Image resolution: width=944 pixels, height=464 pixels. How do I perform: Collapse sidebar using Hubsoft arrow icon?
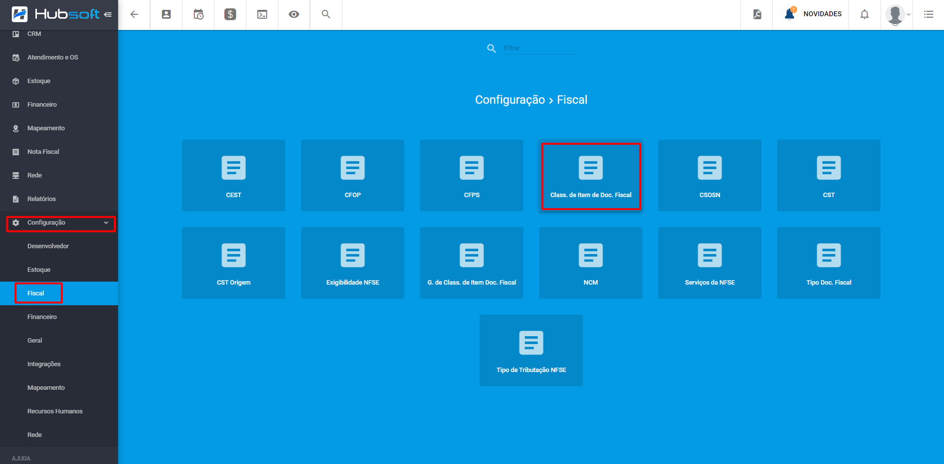108,15
